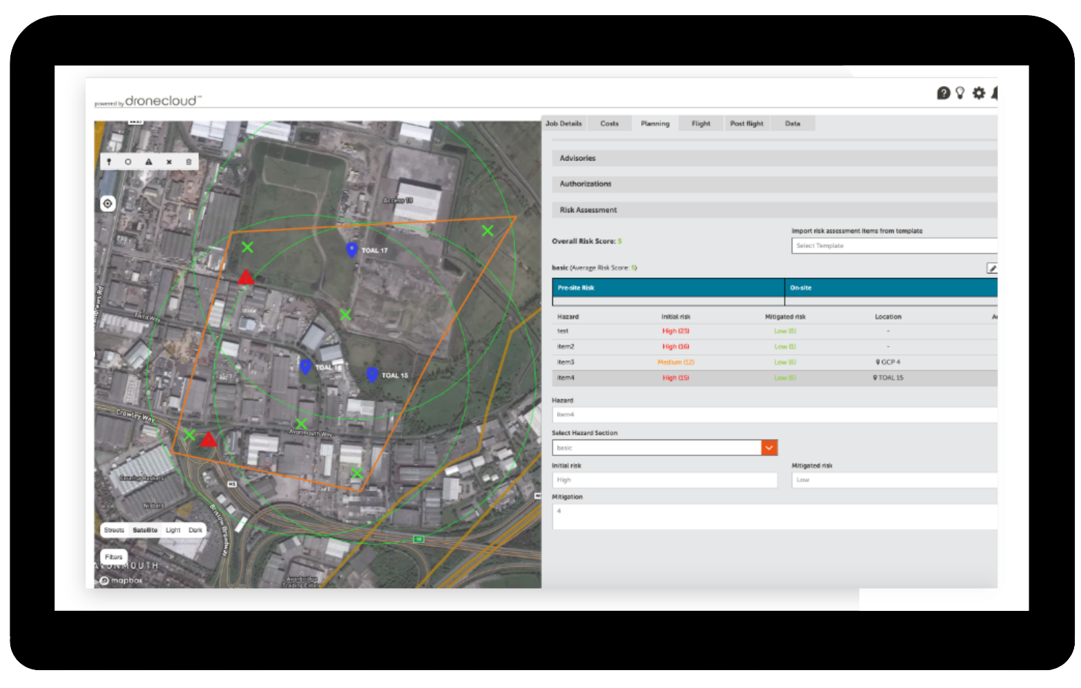This screenshot has height=688, width=1081.
Task: Choose the hazard triangle marker tool
Action: pyautogui.click(x=149, y=162)
